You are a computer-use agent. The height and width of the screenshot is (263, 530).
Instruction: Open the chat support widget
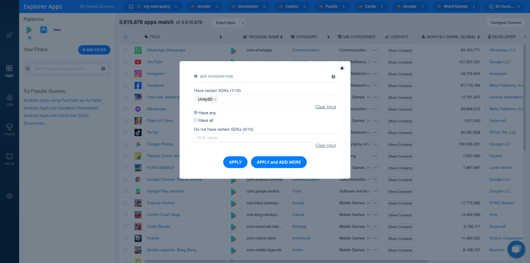(x=516, y=249)
